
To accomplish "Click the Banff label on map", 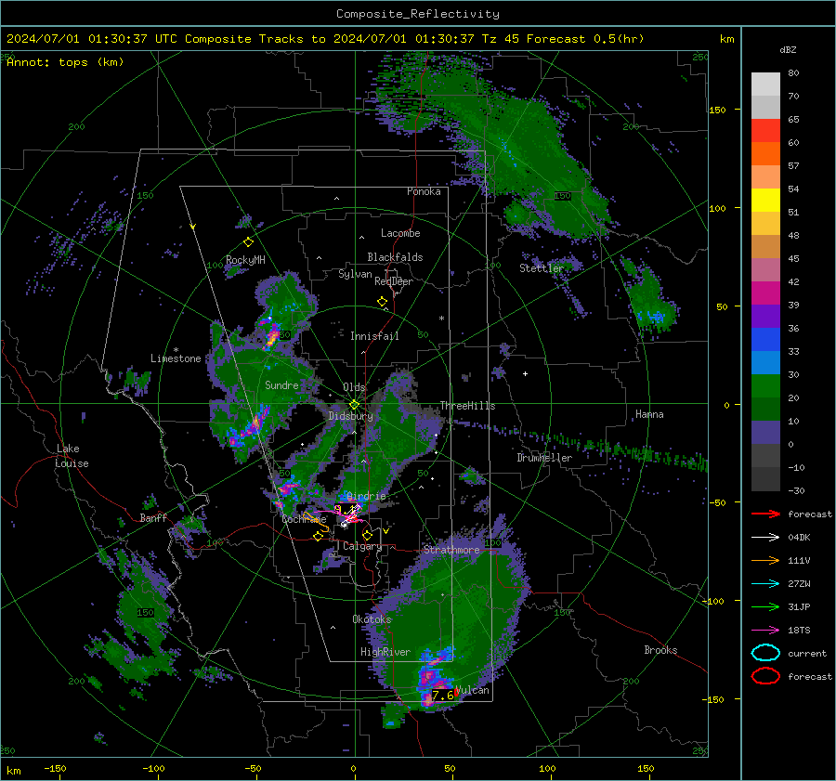I will coord(153,517).
